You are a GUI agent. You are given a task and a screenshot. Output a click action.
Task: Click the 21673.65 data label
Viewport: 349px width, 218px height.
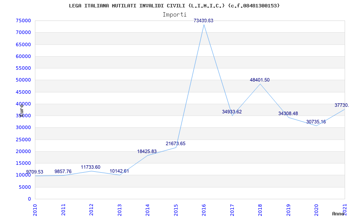(x=176, y=144)
